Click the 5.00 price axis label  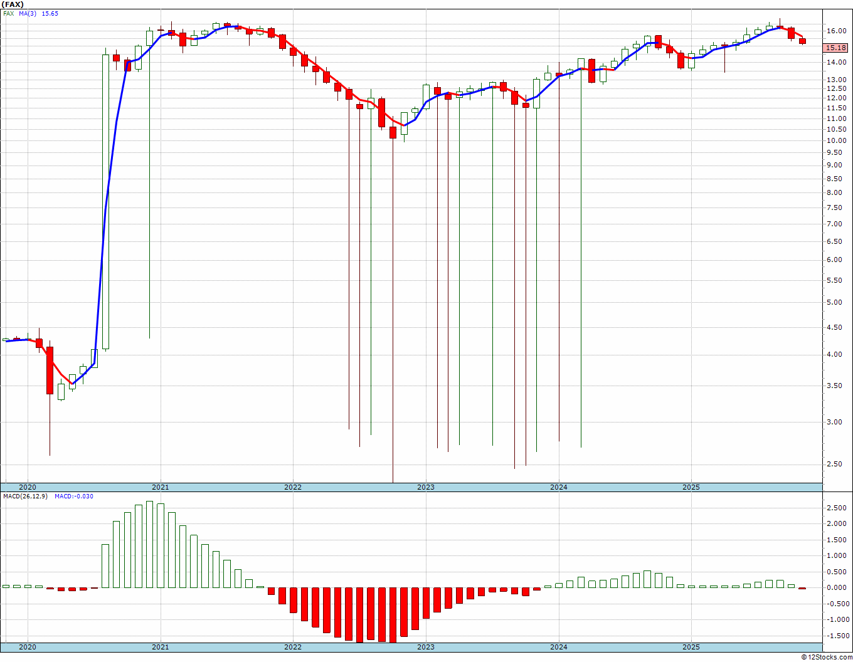click(x=835, y=302)
